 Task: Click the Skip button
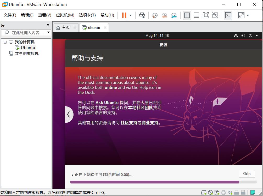click(247, 174)
